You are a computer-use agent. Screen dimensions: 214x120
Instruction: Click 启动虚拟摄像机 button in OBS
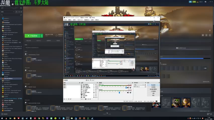153,89
